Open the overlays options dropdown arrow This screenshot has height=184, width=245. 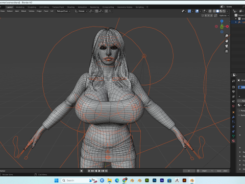point(200,11)
